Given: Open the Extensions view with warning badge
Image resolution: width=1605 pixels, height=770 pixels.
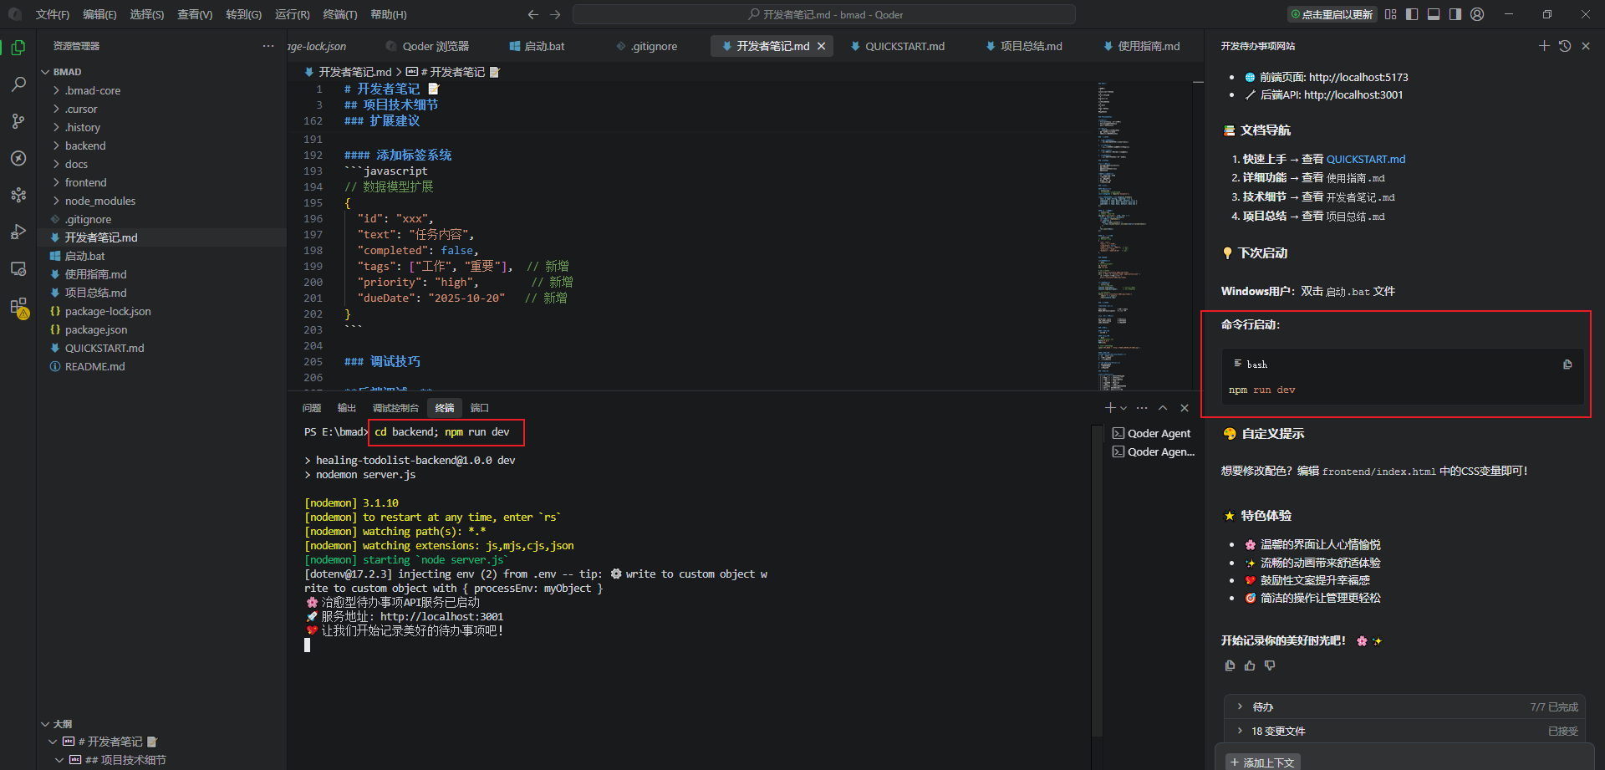Looking at the screenshot, I should 18,307.
